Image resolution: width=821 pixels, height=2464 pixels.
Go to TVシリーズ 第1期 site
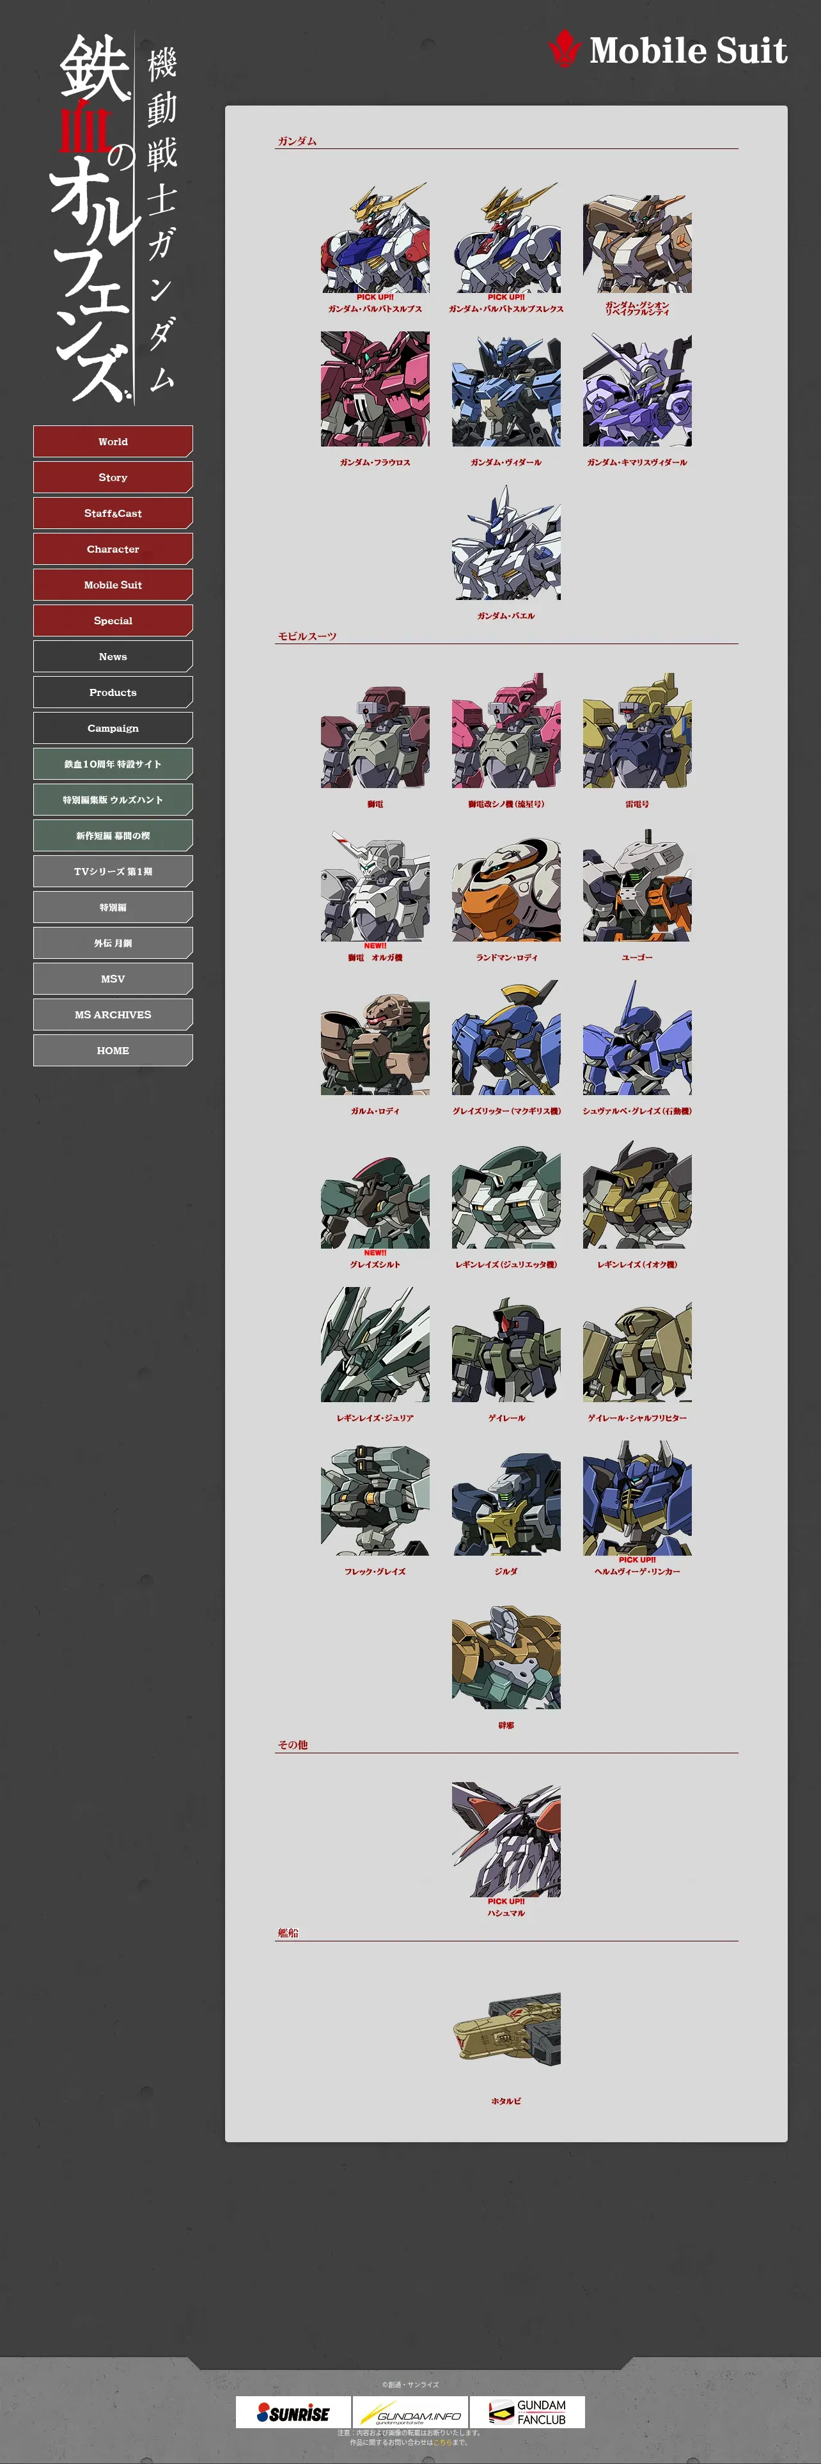(113, 871)
